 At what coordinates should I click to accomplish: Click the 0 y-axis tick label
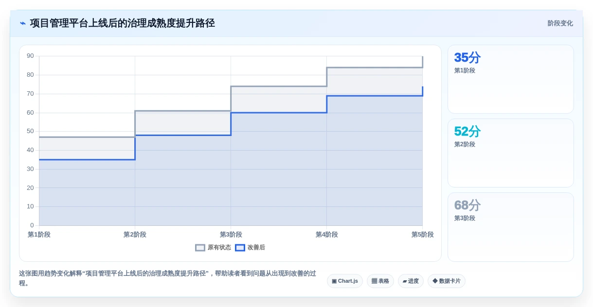[x=32, y=225]
